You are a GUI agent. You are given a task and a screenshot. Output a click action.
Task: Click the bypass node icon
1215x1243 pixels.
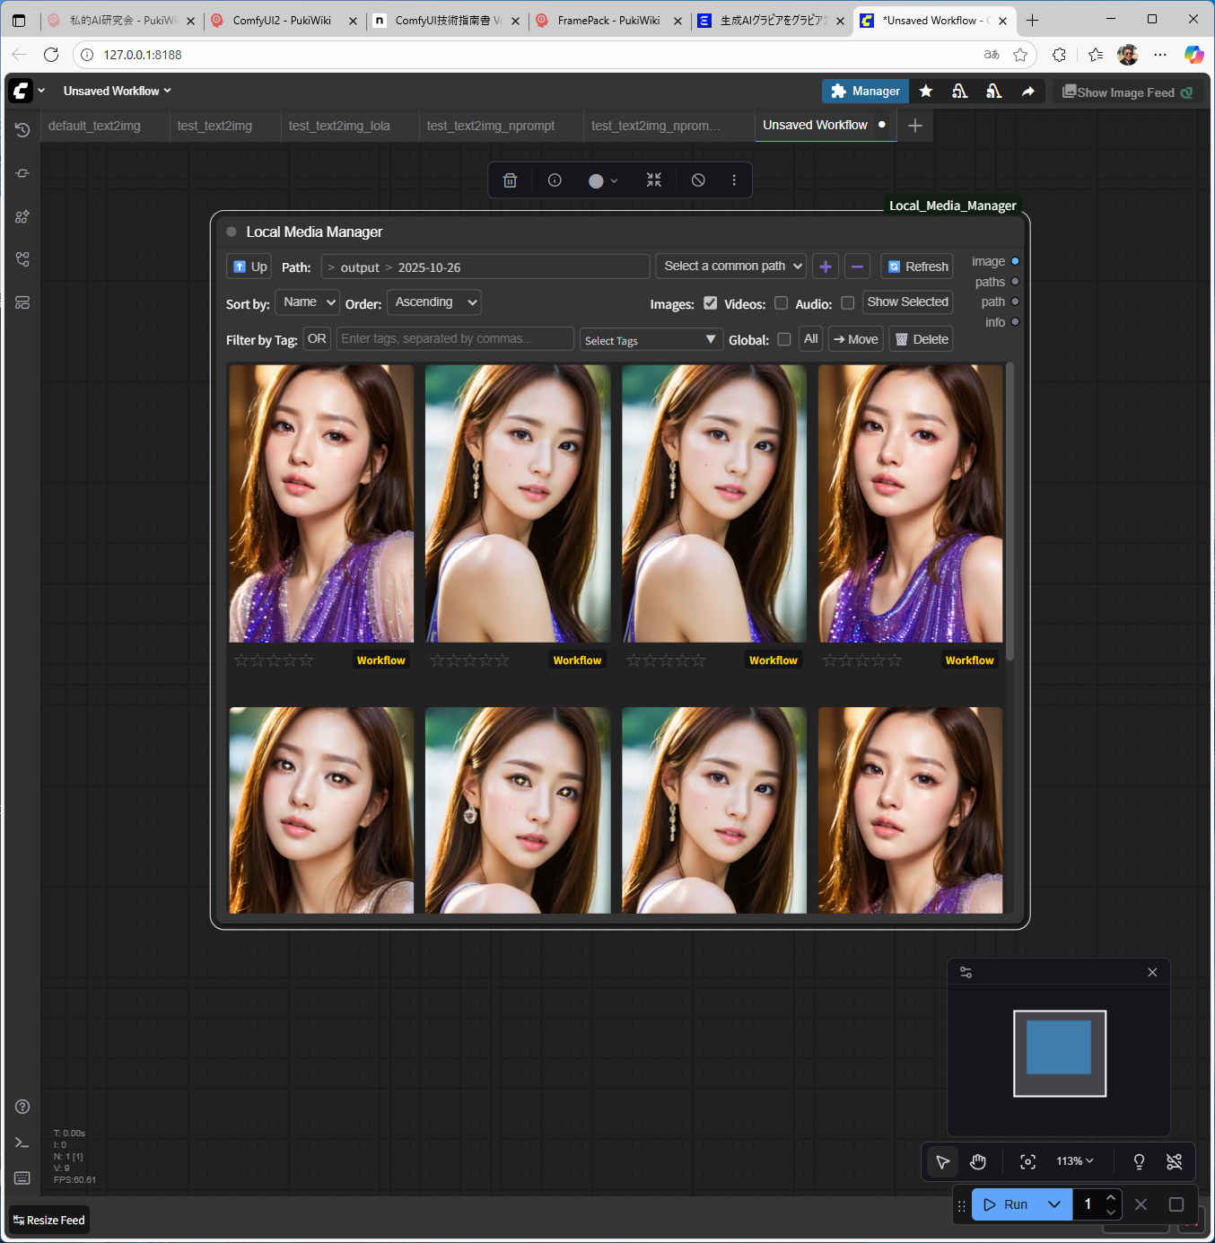pyautogui.click(x=698, y=180)
